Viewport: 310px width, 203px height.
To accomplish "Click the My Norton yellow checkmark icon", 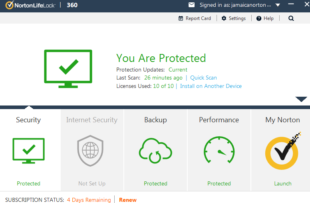I will point(283,151).
